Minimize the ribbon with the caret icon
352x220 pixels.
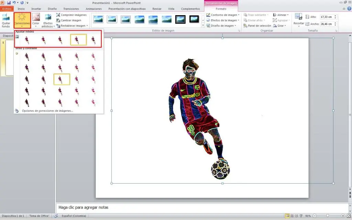pos(344,9)
